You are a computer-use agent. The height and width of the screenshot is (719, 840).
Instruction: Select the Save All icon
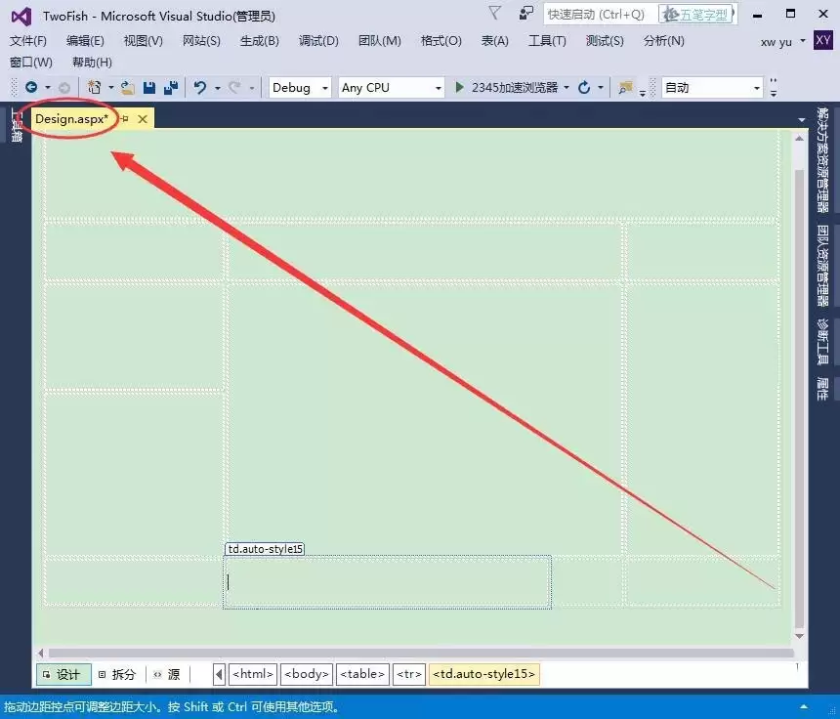[171, 88]
